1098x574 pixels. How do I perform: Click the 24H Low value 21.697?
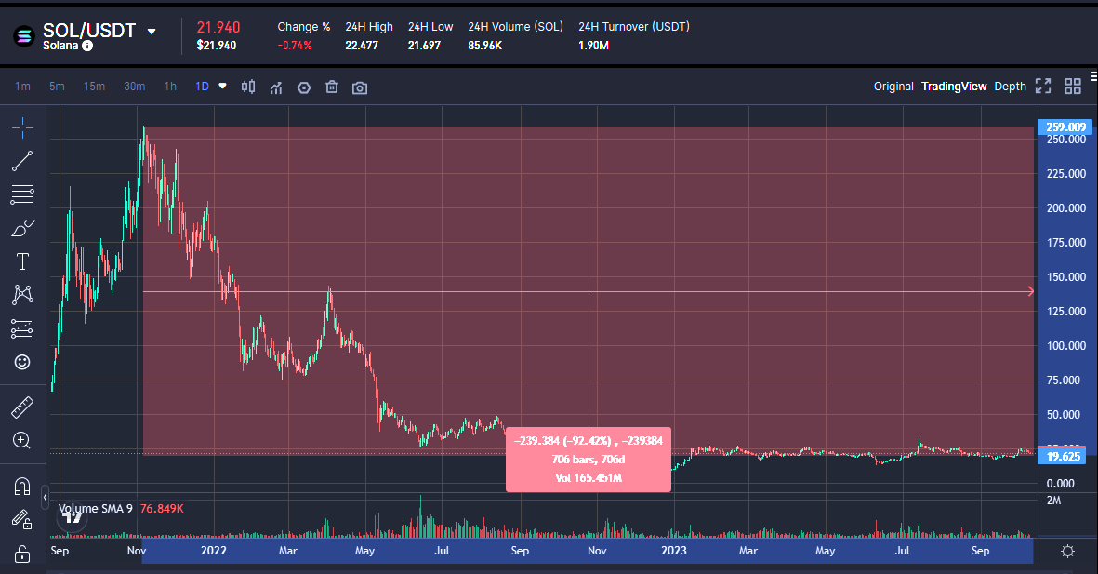tap(424, 46)
